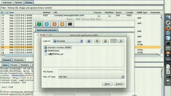Select the DEMOALL.jar file
The width and height of the screenshot is (171, 96).
click(54, 54)
